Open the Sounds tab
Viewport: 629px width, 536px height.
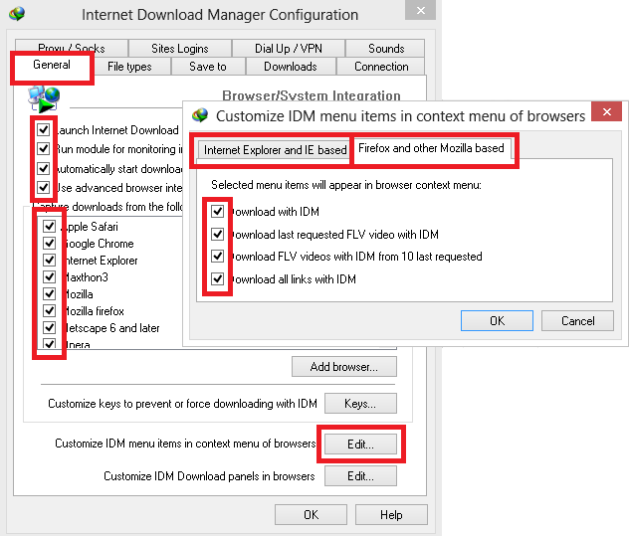(386, 49)
